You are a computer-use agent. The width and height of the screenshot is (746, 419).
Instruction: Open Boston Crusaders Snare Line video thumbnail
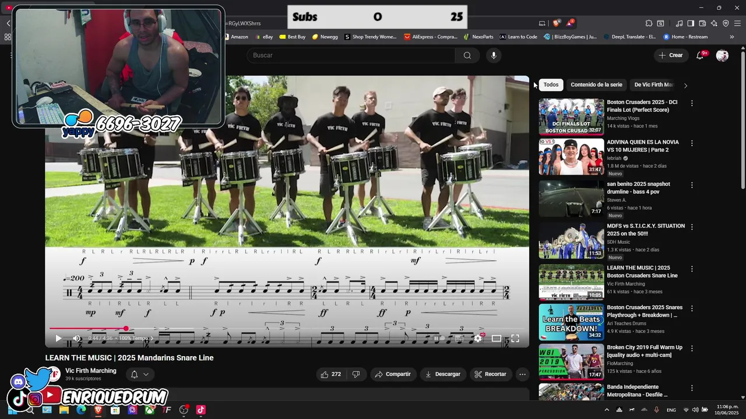571,283
